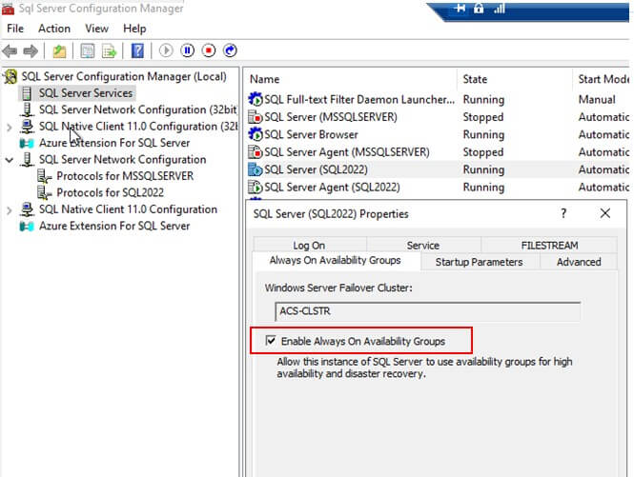Open the blue Help question mark icon
The height and width of the screenshot is (477, 634).
(x=137, y=50)
